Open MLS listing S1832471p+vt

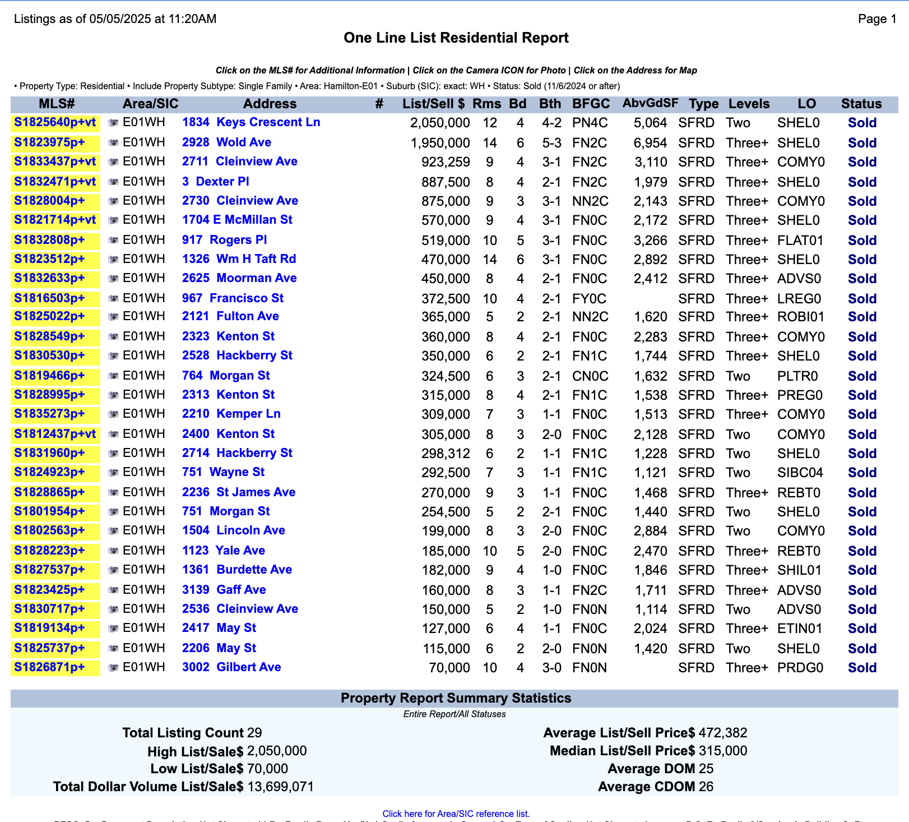coord(55,182)
